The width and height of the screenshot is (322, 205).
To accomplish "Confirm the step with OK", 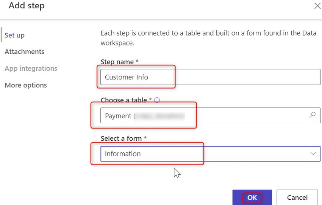I will click(x=252, y=197).
